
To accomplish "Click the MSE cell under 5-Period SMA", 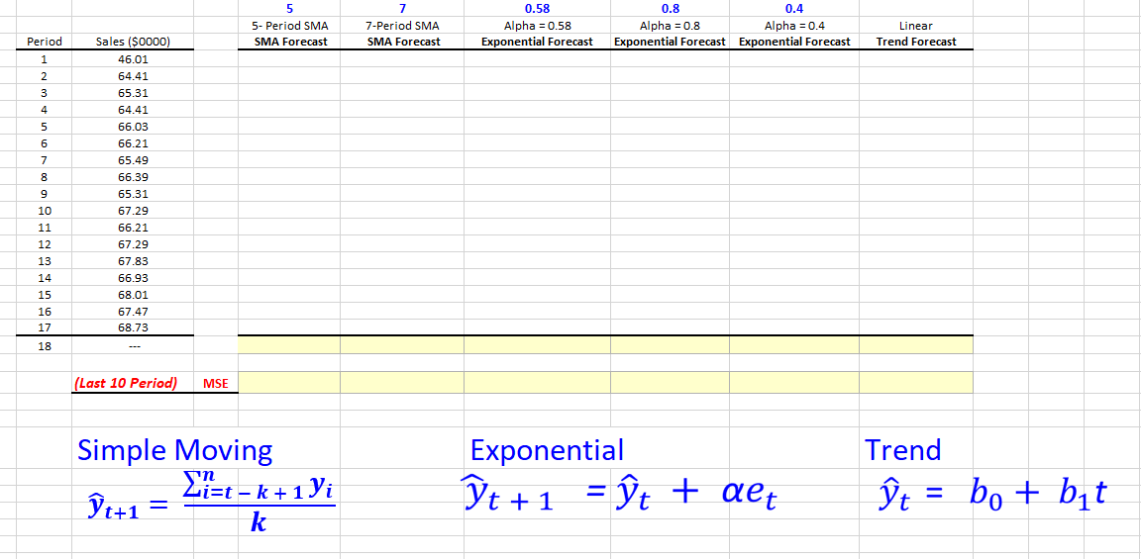I will [x=289, y=382].
